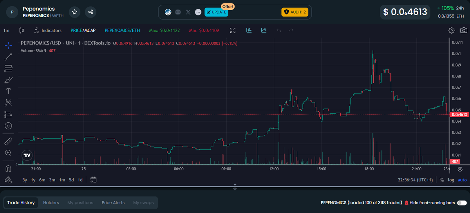470x213 pixels.
Task: Toggle percent scale mode
Action: [x=442, y=180]
